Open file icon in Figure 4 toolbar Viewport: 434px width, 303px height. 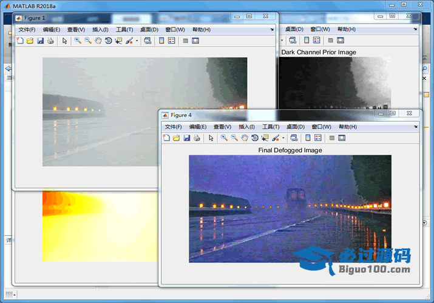[x=176, y=138]
